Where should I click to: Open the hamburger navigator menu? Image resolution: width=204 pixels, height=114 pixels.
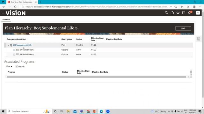[3, 13]
